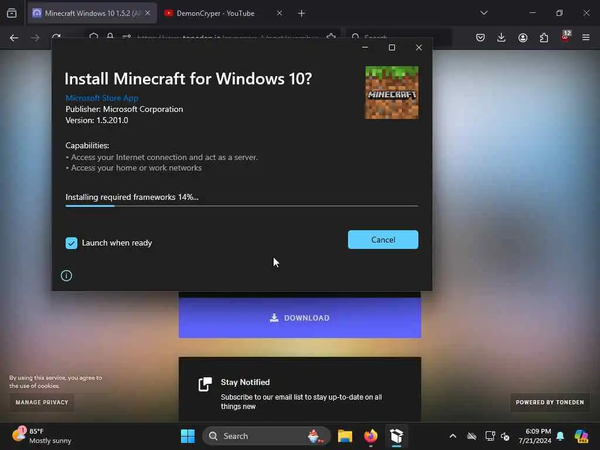Viewport: 600px width, 450px height.
Task: Switch to DemonCryper - YouTube tab
Action: coord(216,13)
